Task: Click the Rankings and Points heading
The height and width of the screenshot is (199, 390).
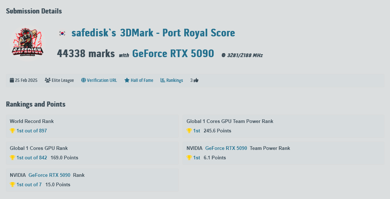Action: click(x=36, y=104)
